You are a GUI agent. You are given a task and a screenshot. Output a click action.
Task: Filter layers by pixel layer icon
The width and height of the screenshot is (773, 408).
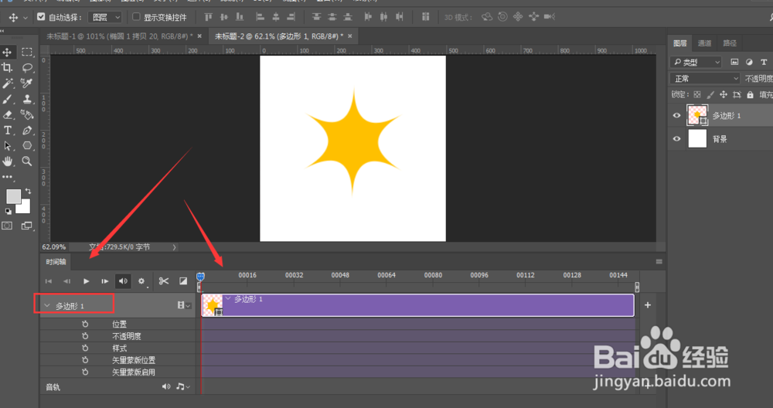tap(734, 62)
